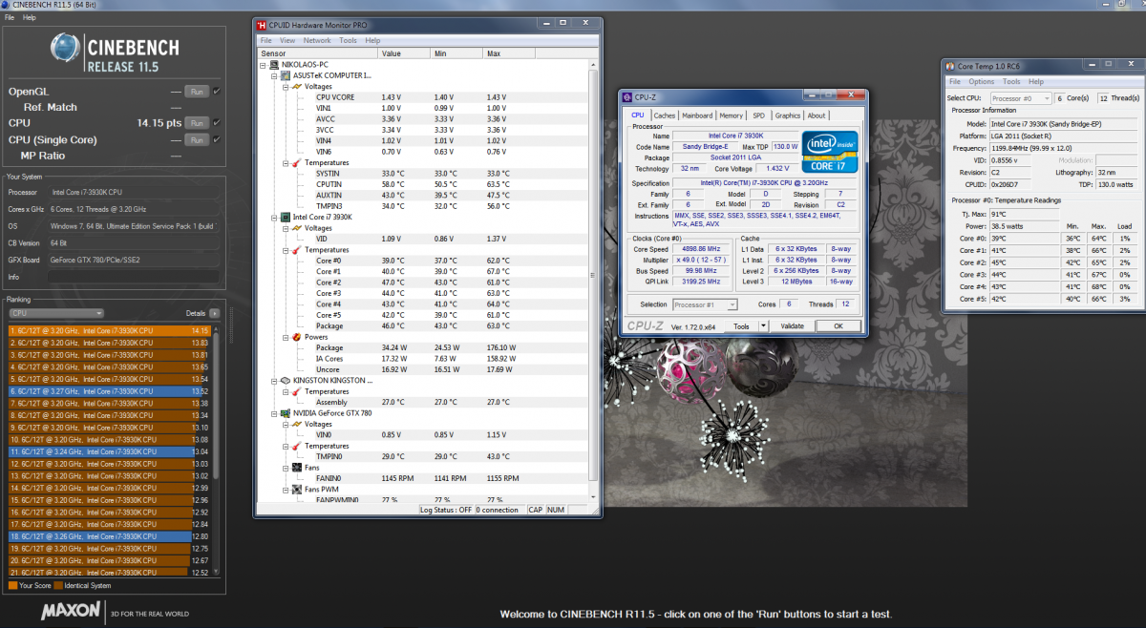This screenshot has width=1146, height=628.
Task: Click the HWMonitor PRO title bar icon
Action: coord(261,24)
